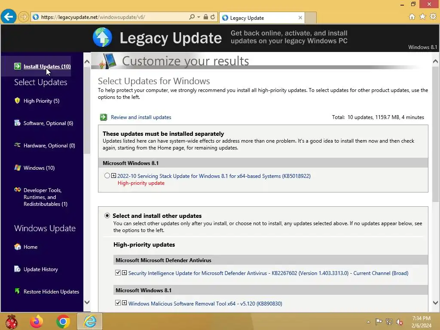Go to Windows Update Home link
The image size is (440, 330).
coord(31,247)
